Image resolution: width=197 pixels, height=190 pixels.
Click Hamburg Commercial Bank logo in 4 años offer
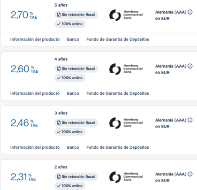point(126,69)
